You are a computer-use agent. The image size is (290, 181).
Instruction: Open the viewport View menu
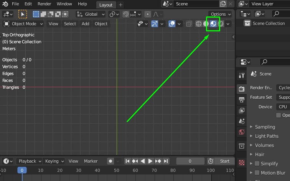(53, 24)
